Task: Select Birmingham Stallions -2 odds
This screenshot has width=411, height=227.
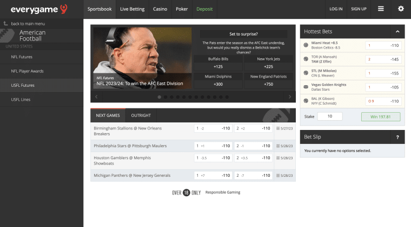Action: [213, 128]
